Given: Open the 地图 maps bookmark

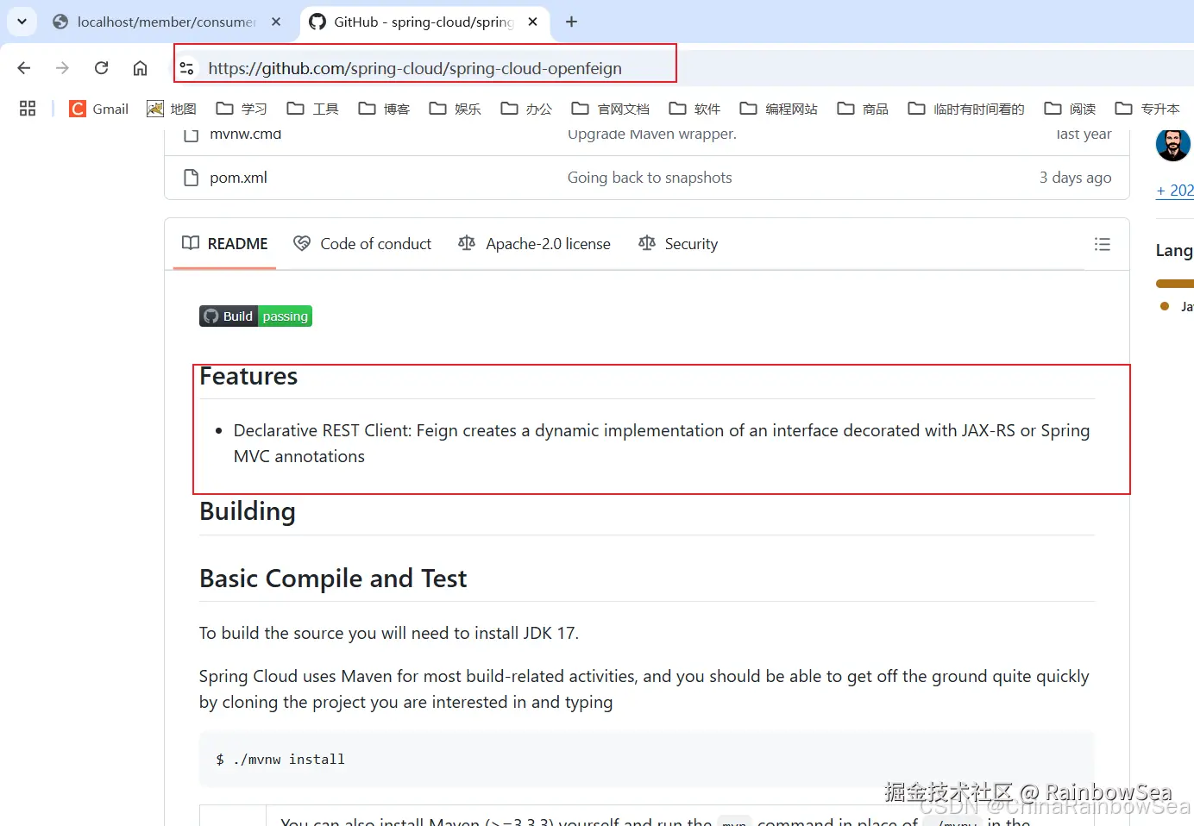Looking at the screenshot, I should point(172,109).
